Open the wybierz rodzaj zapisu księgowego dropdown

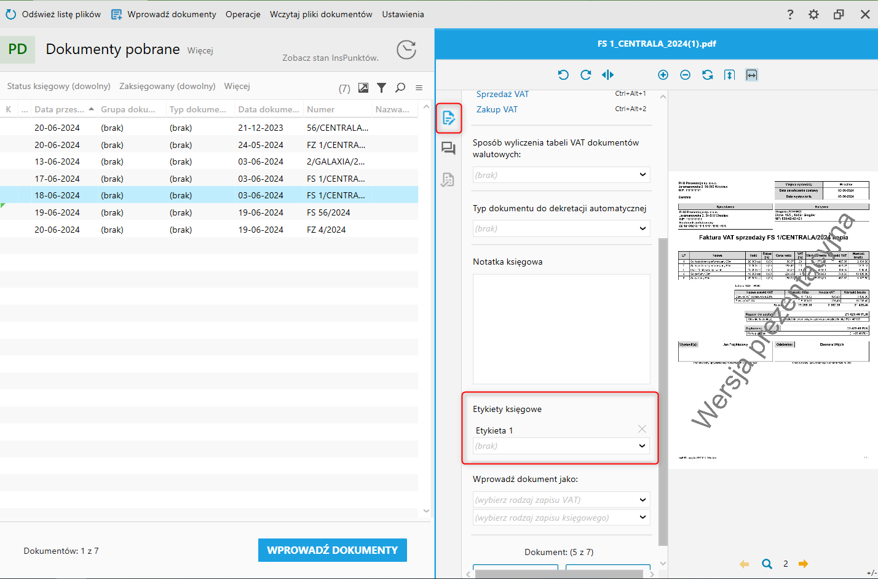click(x=561, y=518)
